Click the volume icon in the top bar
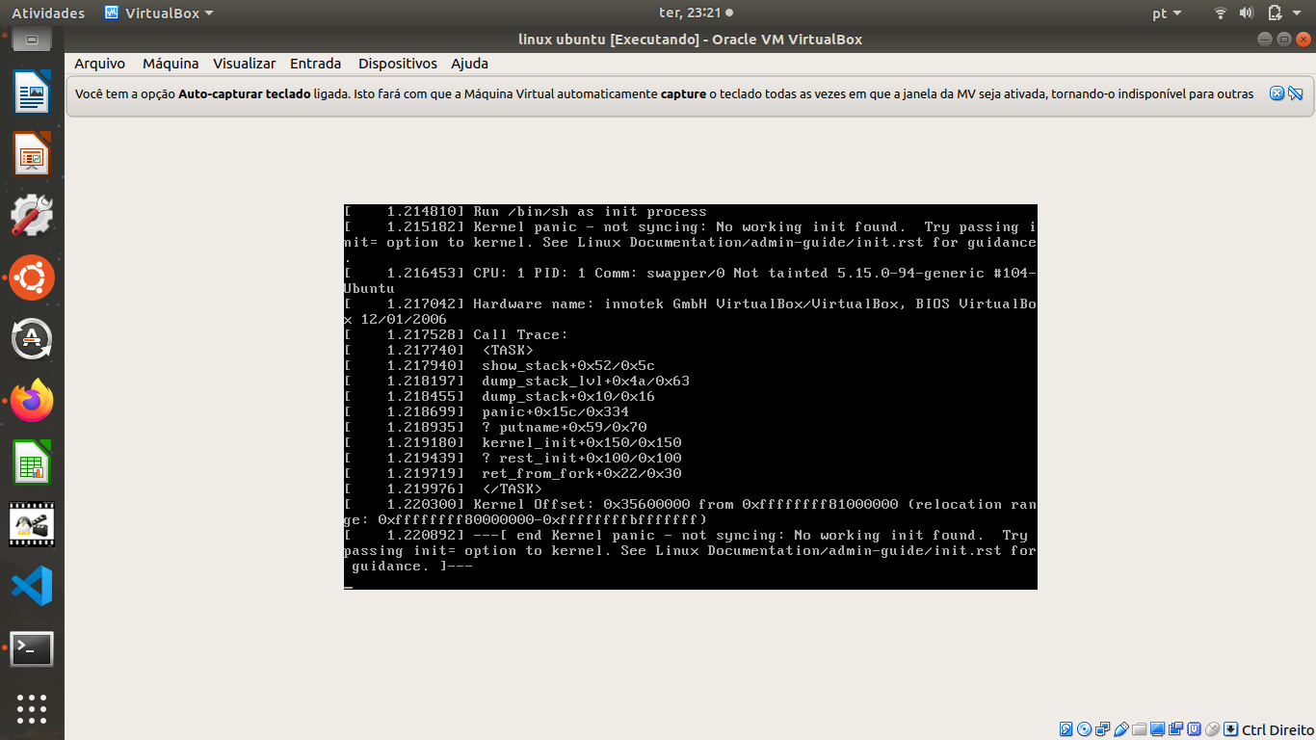 point(1247,13)
